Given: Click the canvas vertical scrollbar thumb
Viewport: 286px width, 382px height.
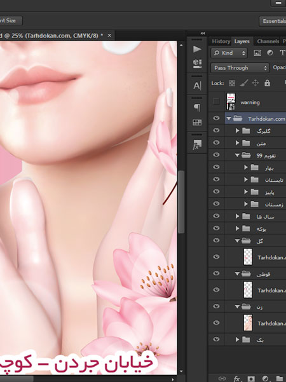Looking at the screenshot, I should coord(181,201).
